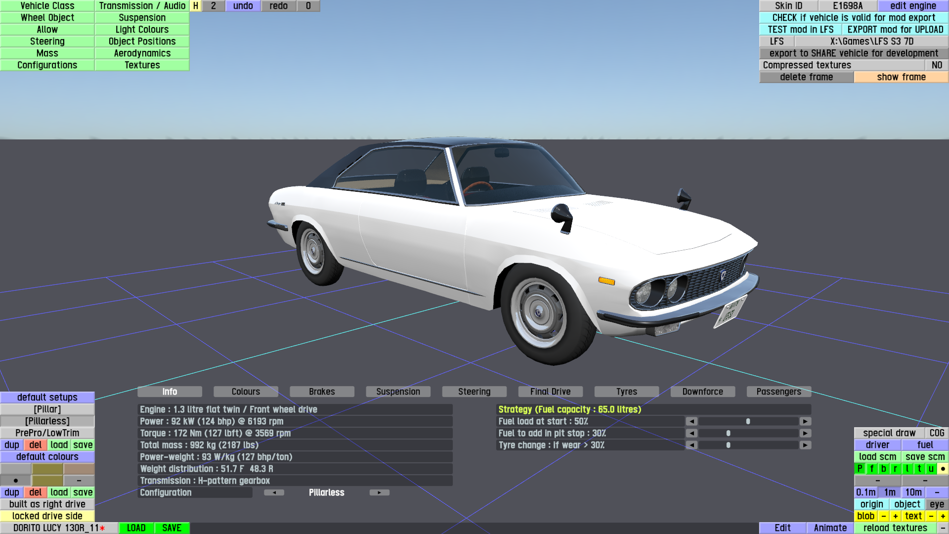Switch to the Final Drive tab
This screenshot has height=534, width=949.
[x=550, y=392]
